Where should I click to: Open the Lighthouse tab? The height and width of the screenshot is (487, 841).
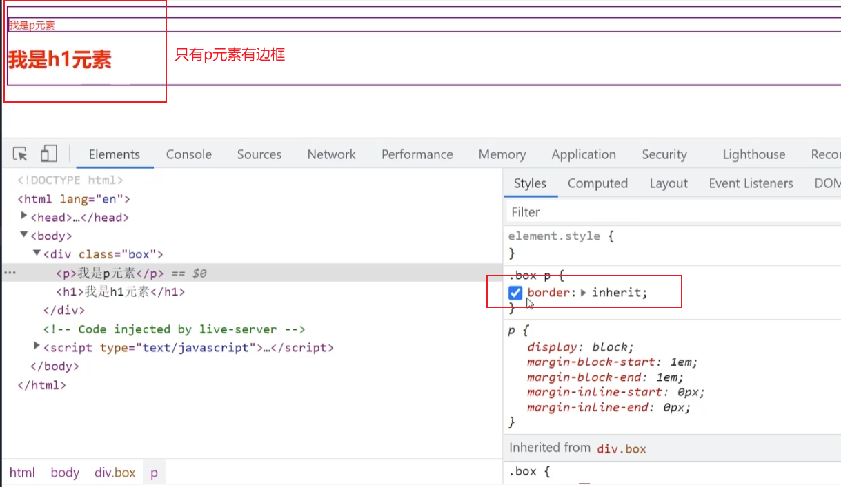tap(754, 154)
